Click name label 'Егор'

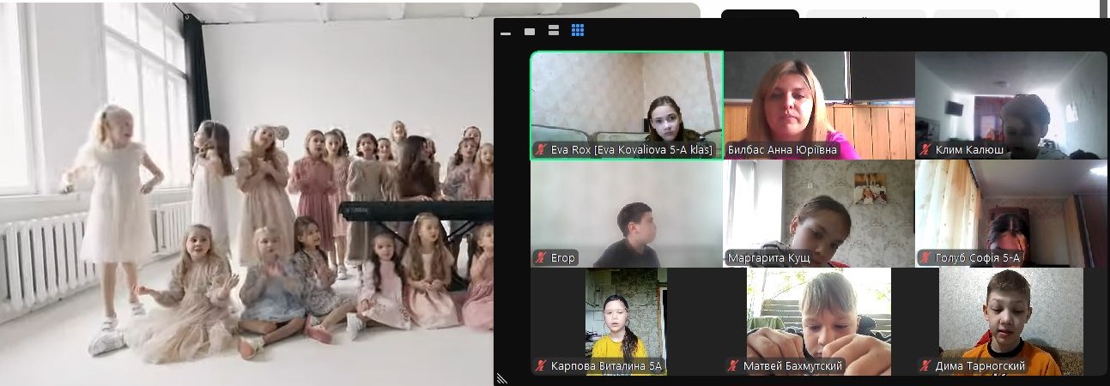tap(563, 257)
